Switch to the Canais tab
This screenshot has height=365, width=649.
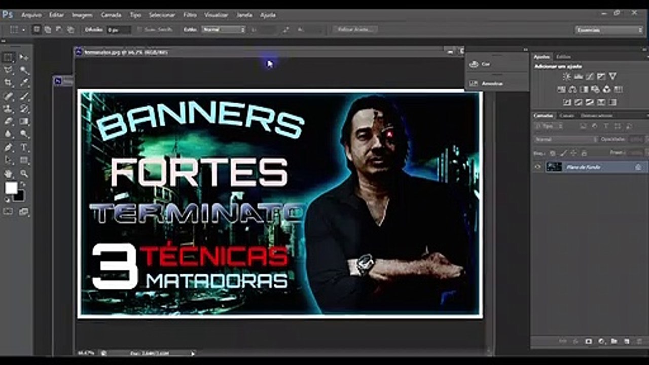[x=566, y=116]
